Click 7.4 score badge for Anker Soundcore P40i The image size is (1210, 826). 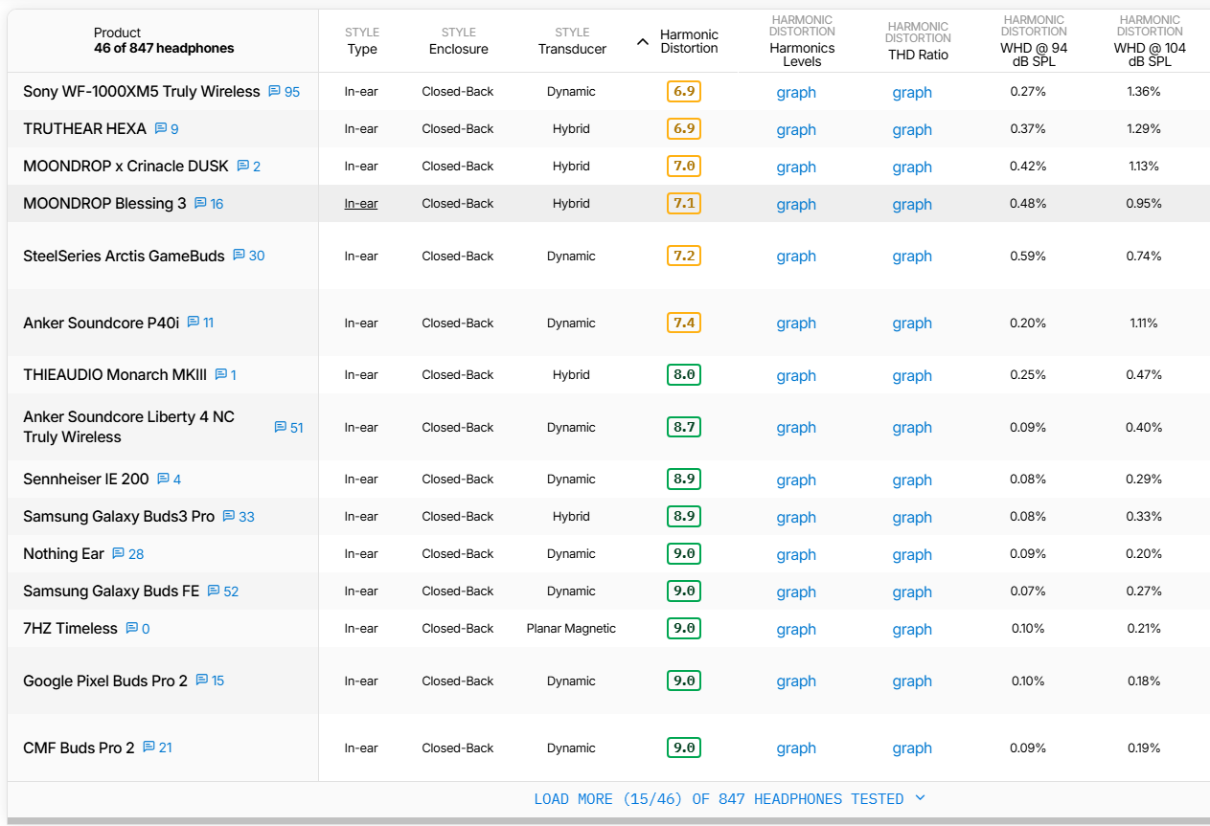coord(684,323)
